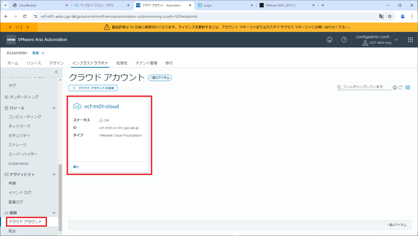Open the feedback smiley icon
This screenshot has width=418, height=236.
tap(330, 40)
